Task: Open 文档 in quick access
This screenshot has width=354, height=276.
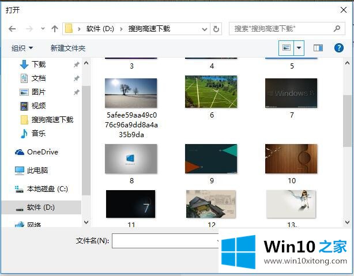Action: 39,78
